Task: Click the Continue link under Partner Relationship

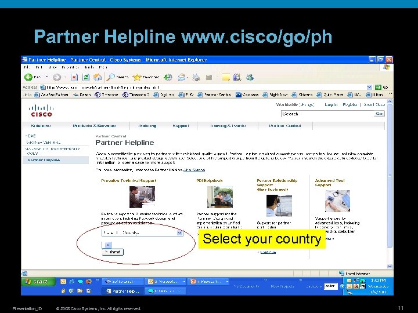Action: click(x=268, y=252)
